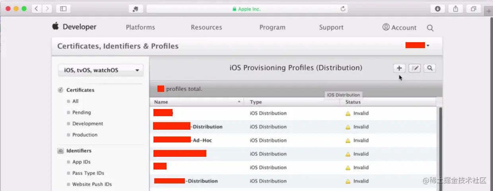
Task: Open the iOS, tvOS, watchOS platform dropdown
Action: (101, 70)
